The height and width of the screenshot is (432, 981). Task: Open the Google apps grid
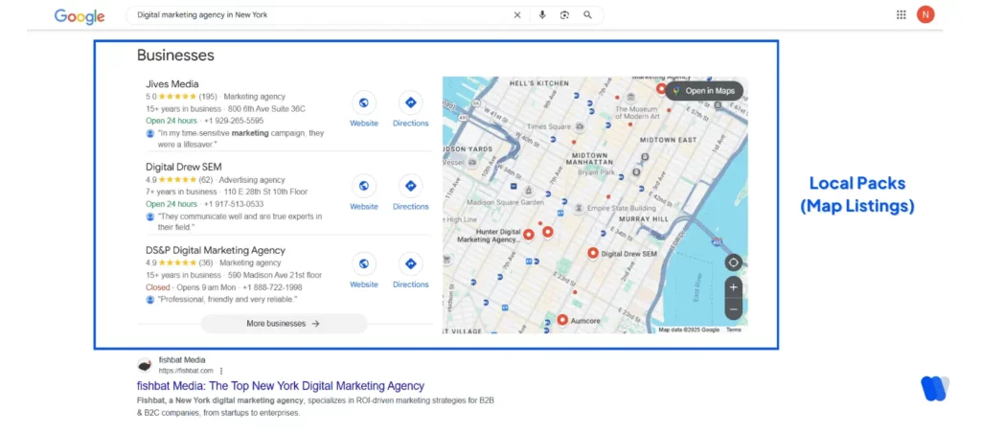901,15
